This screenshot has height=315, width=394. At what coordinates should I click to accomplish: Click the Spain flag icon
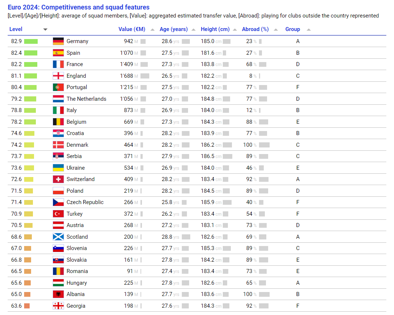pyautogui.click(x=58, y=53)
